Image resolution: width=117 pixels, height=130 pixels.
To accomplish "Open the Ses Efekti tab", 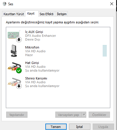I will point(47,14).
